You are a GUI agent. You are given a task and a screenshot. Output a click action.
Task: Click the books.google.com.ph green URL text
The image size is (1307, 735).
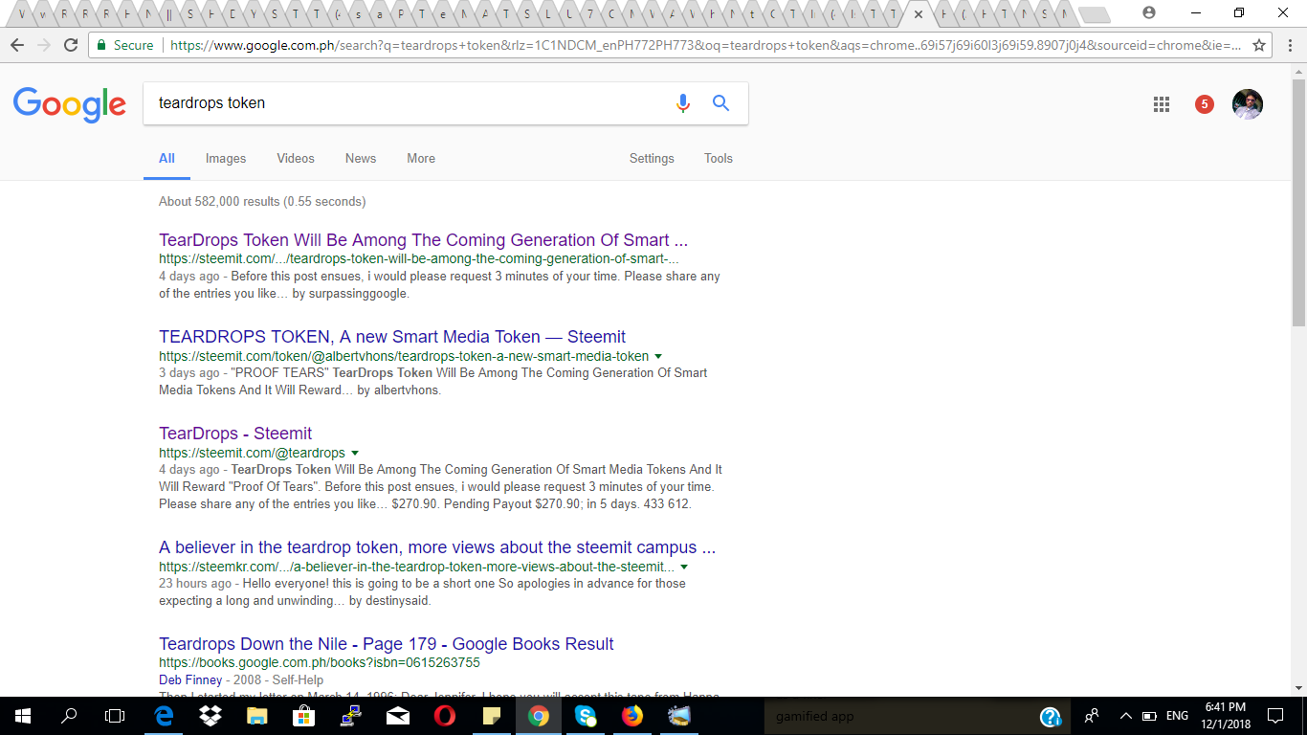320,662
